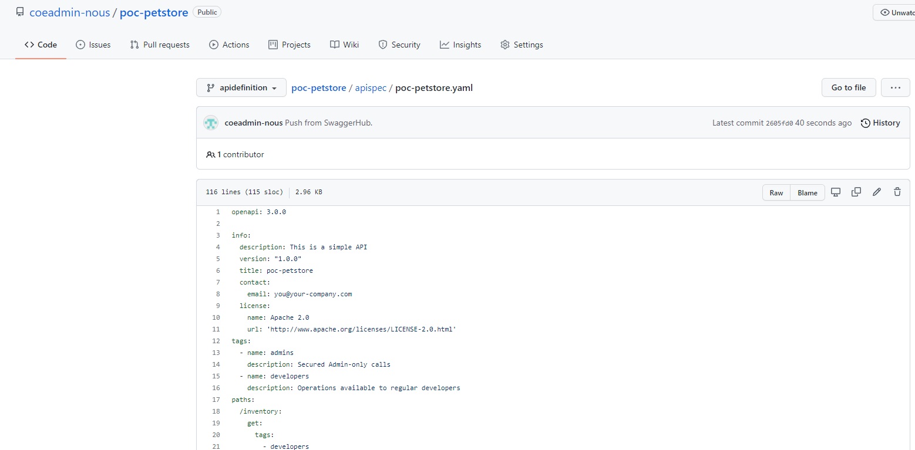The image size is (915, 450).
Task: Open the more options ellipsis menu
Action: pos(896,87)
